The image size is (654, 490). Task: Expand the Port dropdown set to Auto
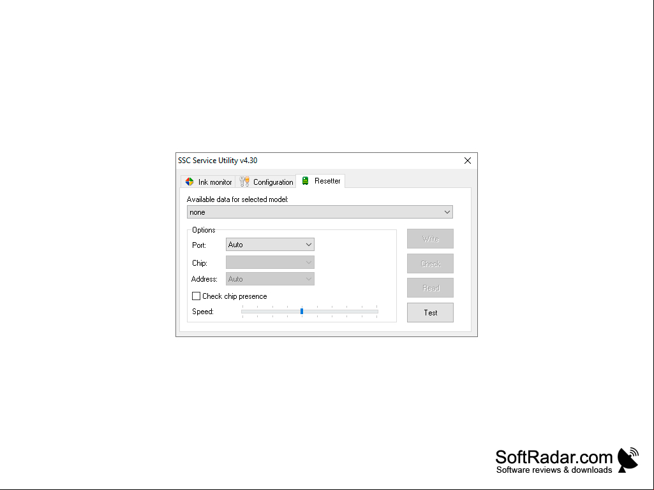click(270, 245)
